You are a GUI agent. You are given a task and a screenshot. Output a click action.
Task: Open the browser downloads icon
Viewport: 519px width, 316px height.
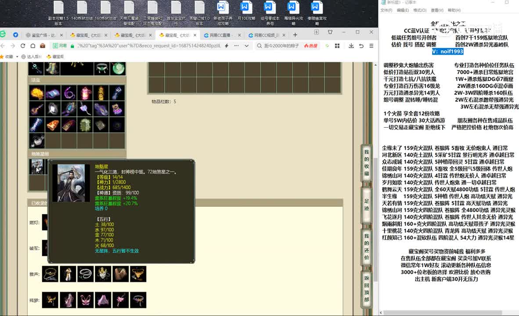(x=351, y=46)
